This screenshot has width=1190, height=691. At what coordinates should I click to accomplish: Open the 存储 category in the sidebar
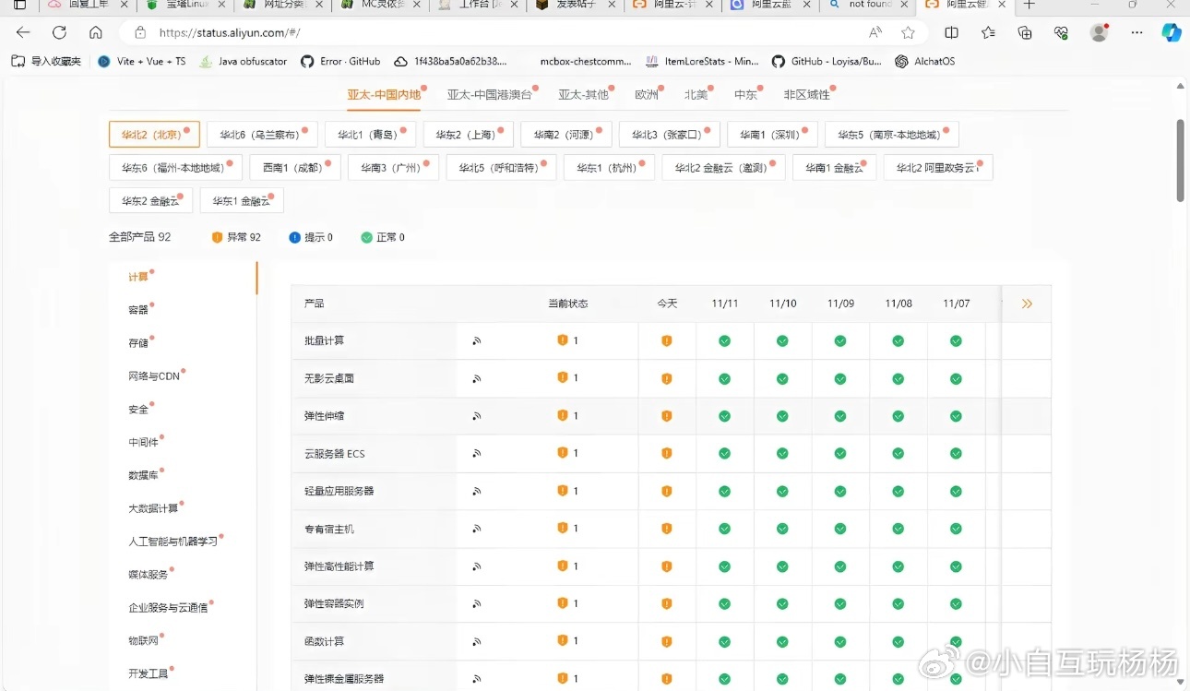pos(138,343)
